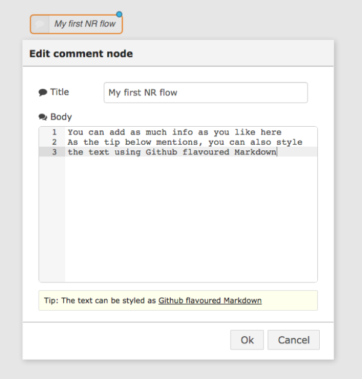The height and width of the screenshot is (379, 362).
Task: Click the Title field label
Action: [59, 92]
